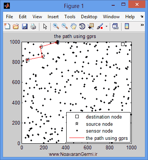Click the 'destination node' legend entry
This screenshot has width=148, height=160.
point(104,117)
